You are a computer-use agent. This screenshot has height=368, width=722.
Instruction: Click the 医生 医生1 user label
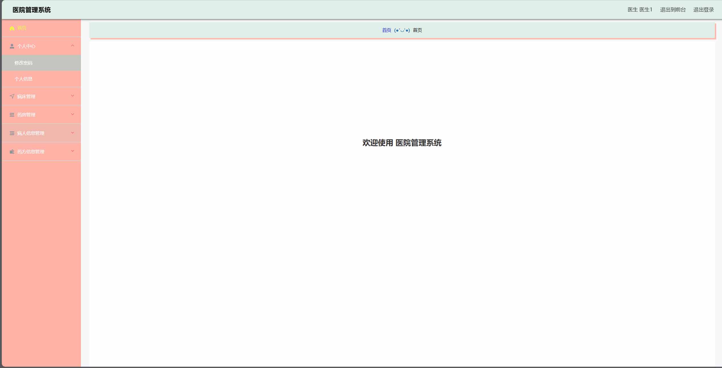click(640, 10)
